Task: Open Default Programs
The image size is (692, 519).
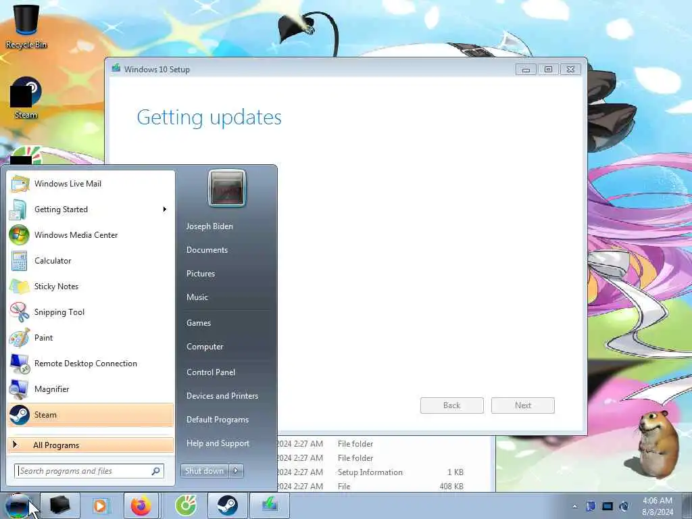Action: tap(218, 419)
